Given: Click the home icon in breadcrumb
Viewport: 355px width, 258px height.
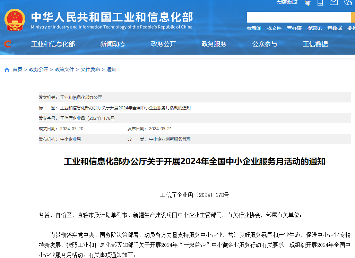Looking at the screenshot, I should (x=7, y=69).
